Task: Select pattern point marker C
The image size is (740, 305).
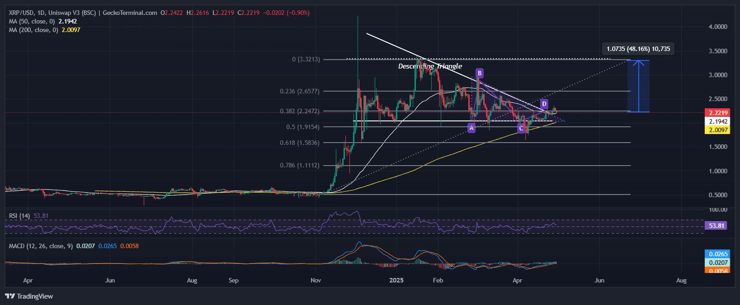Action: pos(521,129)
